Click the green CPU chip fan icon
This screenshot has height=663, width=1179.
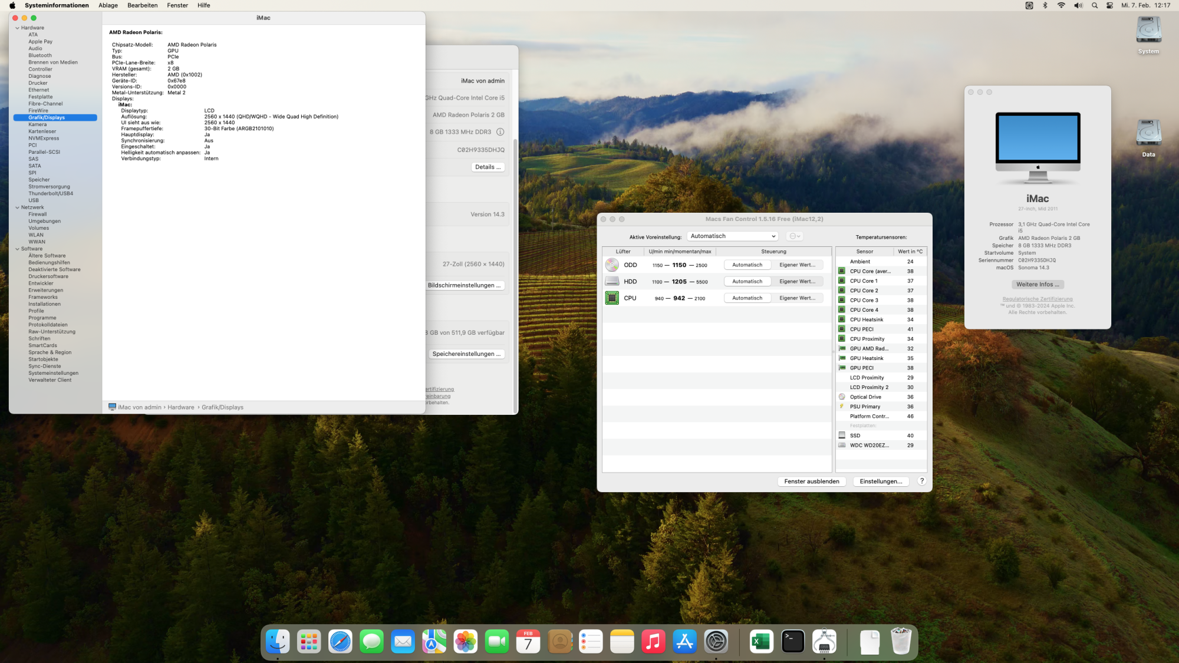point(612,298)
